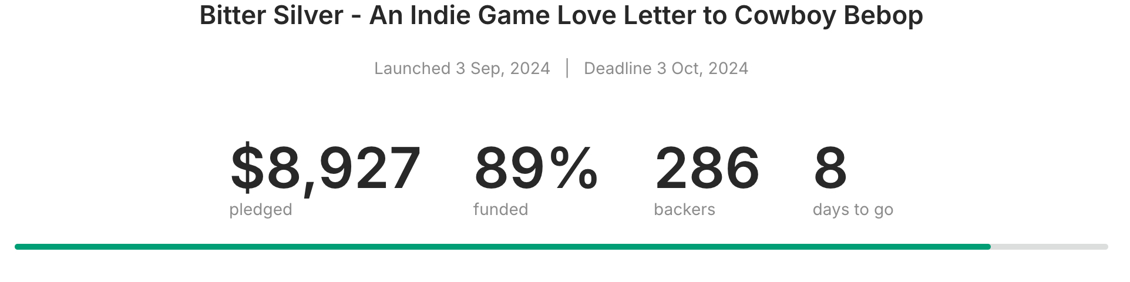Click the "funded" label
The height and width of the screenshot is (282, 1130).
click(x=500, y=210)
